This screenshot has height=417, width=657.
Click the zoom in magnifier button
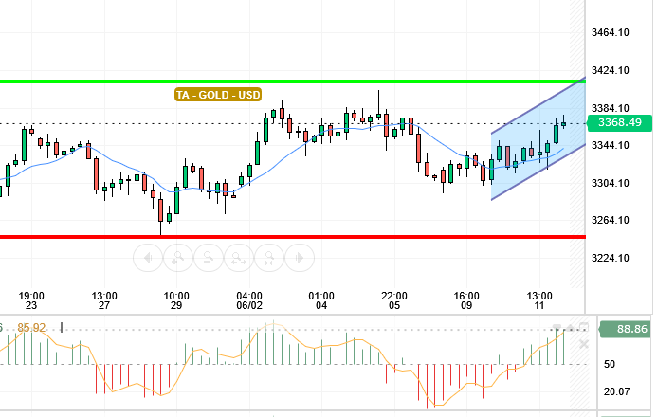[x=178, y=258]
